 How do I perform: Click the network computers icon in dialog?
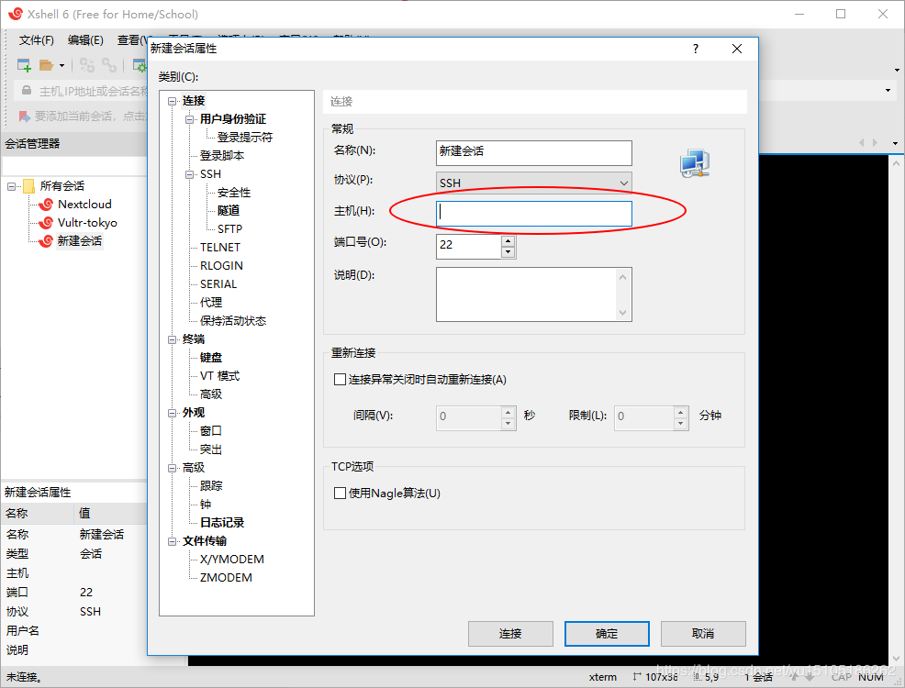click(x=694, y=163)
